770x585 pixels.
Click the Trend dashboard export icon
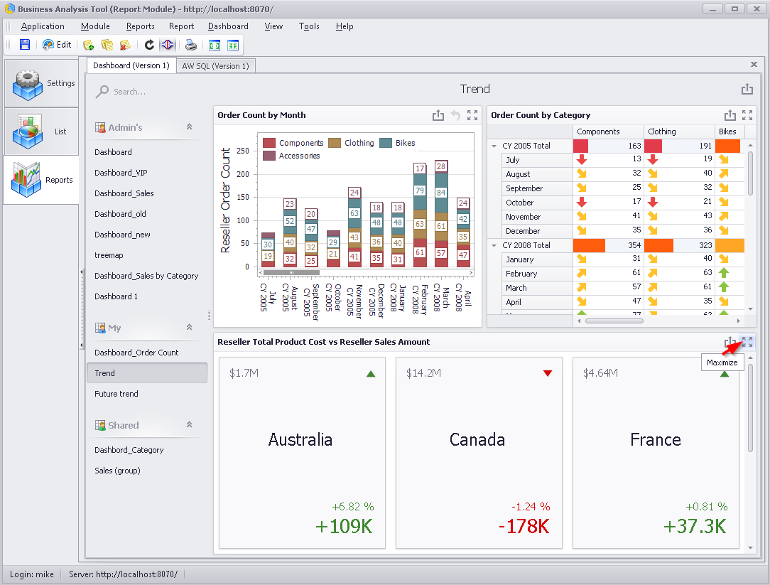tap(747, 89)
